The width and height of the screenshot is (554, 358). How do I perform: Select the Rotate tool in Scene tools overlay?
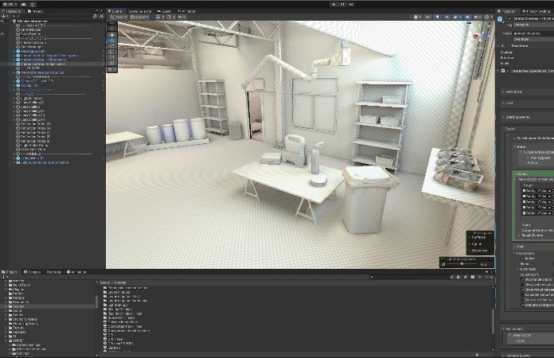(111, 45)
